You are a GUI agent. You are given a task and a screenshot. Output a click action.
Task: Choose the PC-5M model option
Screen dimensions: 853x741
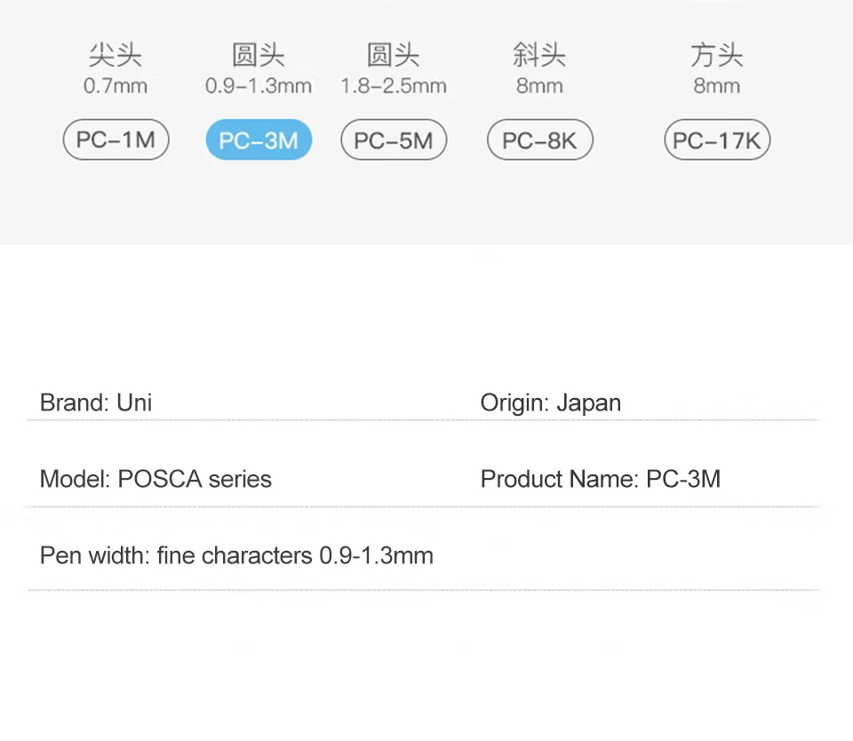(394, 140)
